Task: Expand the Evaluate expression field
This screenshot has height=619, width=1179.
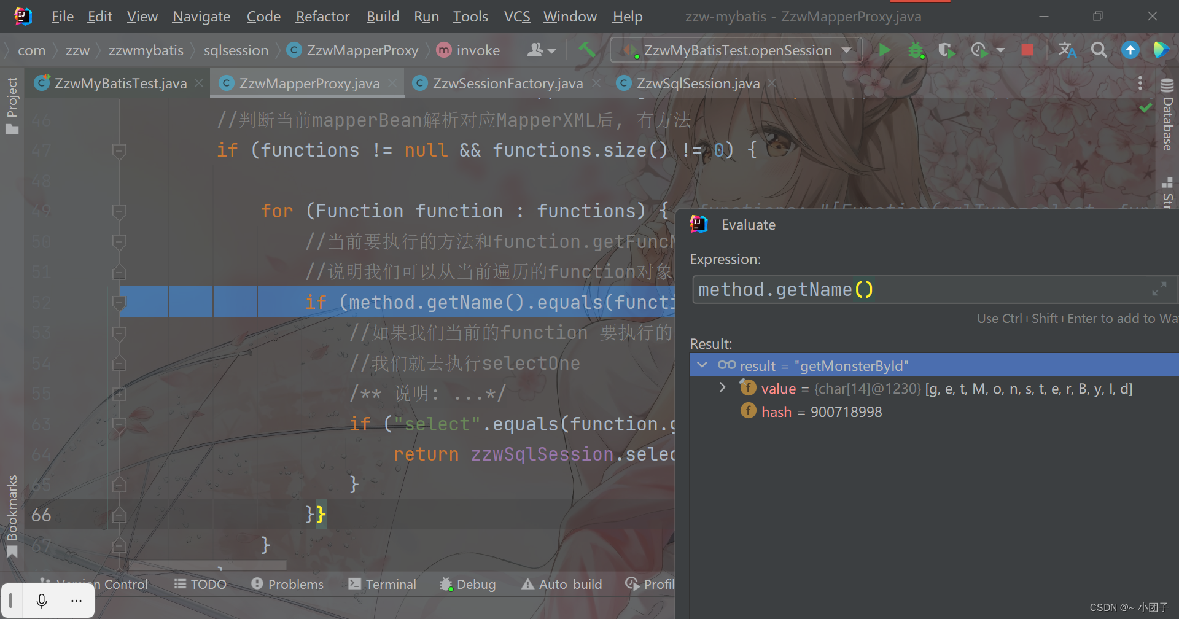Action: point(1159,289)
